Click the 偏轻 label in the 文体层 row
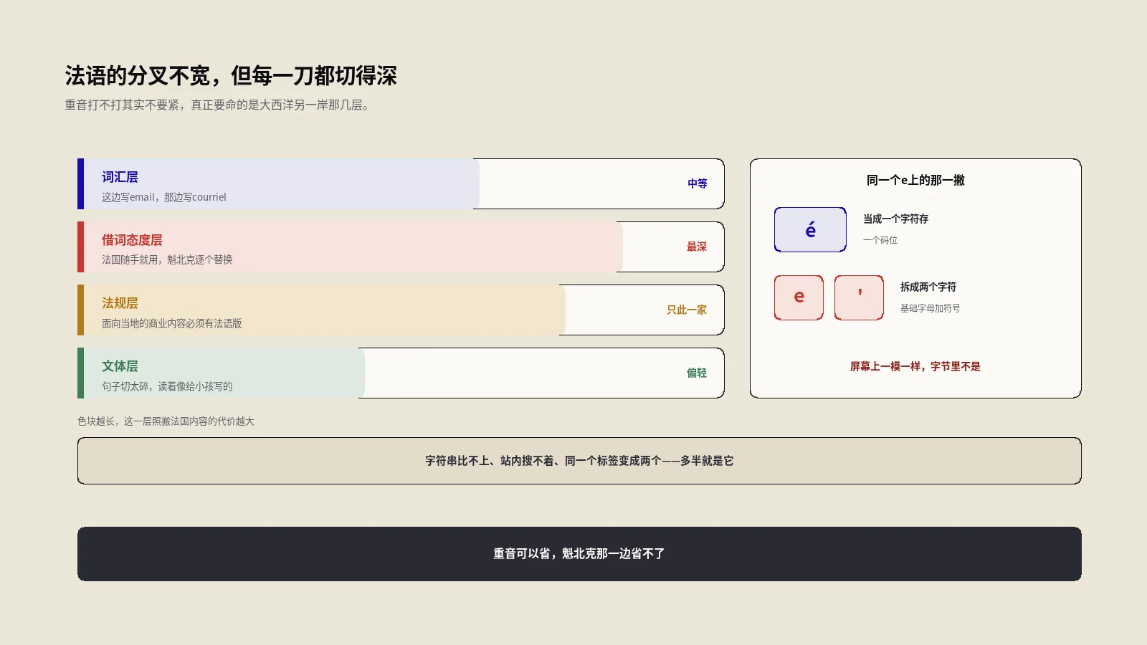Viewport: 1147px width, 645px height. 697,373
